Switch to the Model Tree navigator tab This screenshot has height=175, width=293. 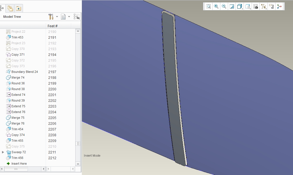click(2, 8)
